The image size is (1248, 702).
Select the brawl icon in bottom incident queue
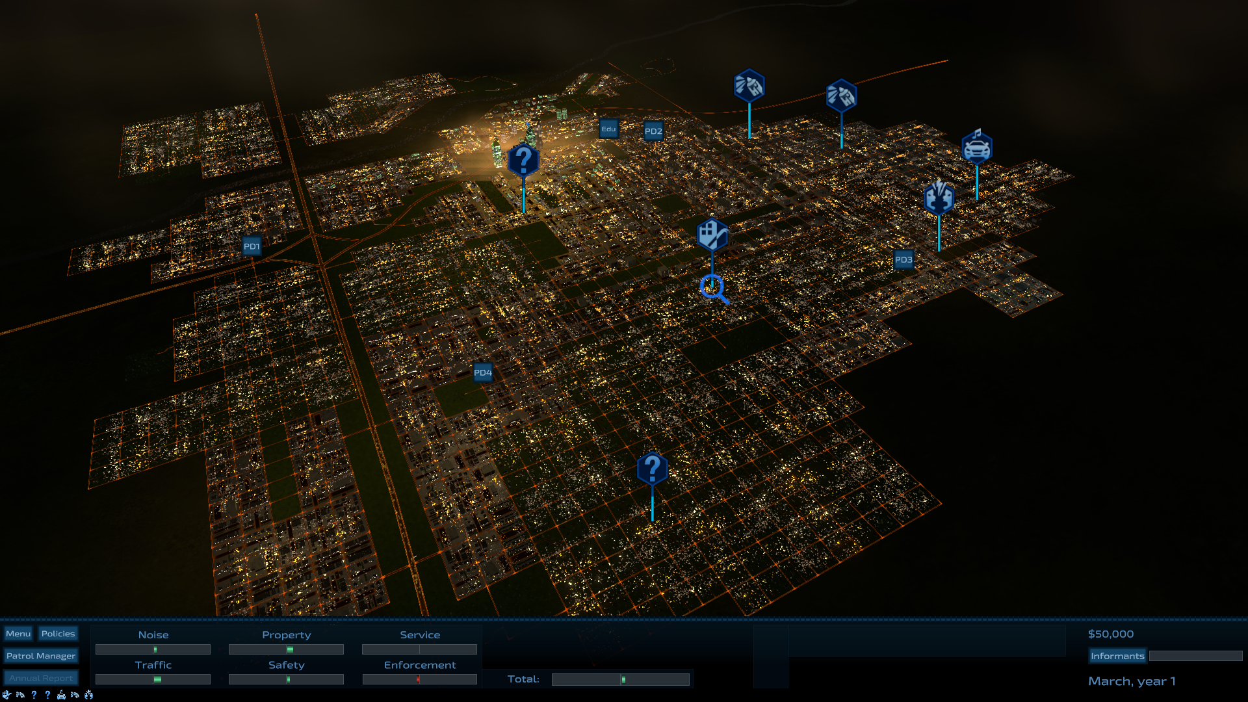[88, 695]
